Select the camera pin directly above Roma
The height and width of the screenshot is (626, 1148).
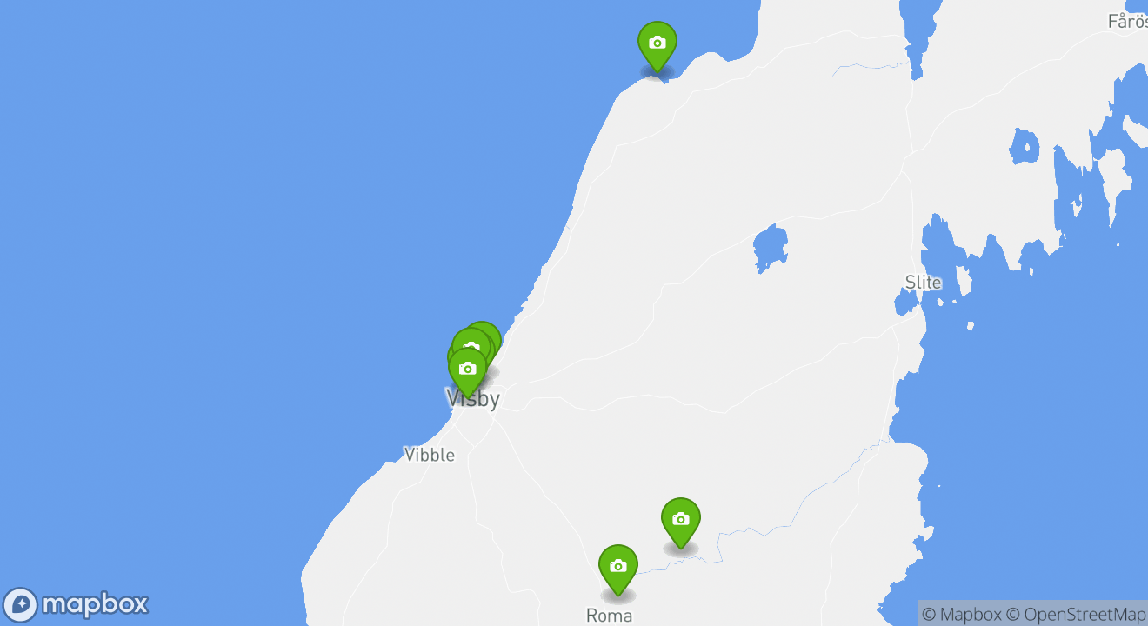(617, 568)
